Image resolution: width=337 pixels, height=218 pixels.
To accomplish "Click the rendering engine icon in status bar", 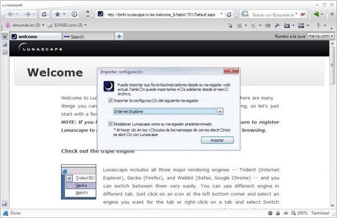I will pyautogui.click(x=5, y=213).
